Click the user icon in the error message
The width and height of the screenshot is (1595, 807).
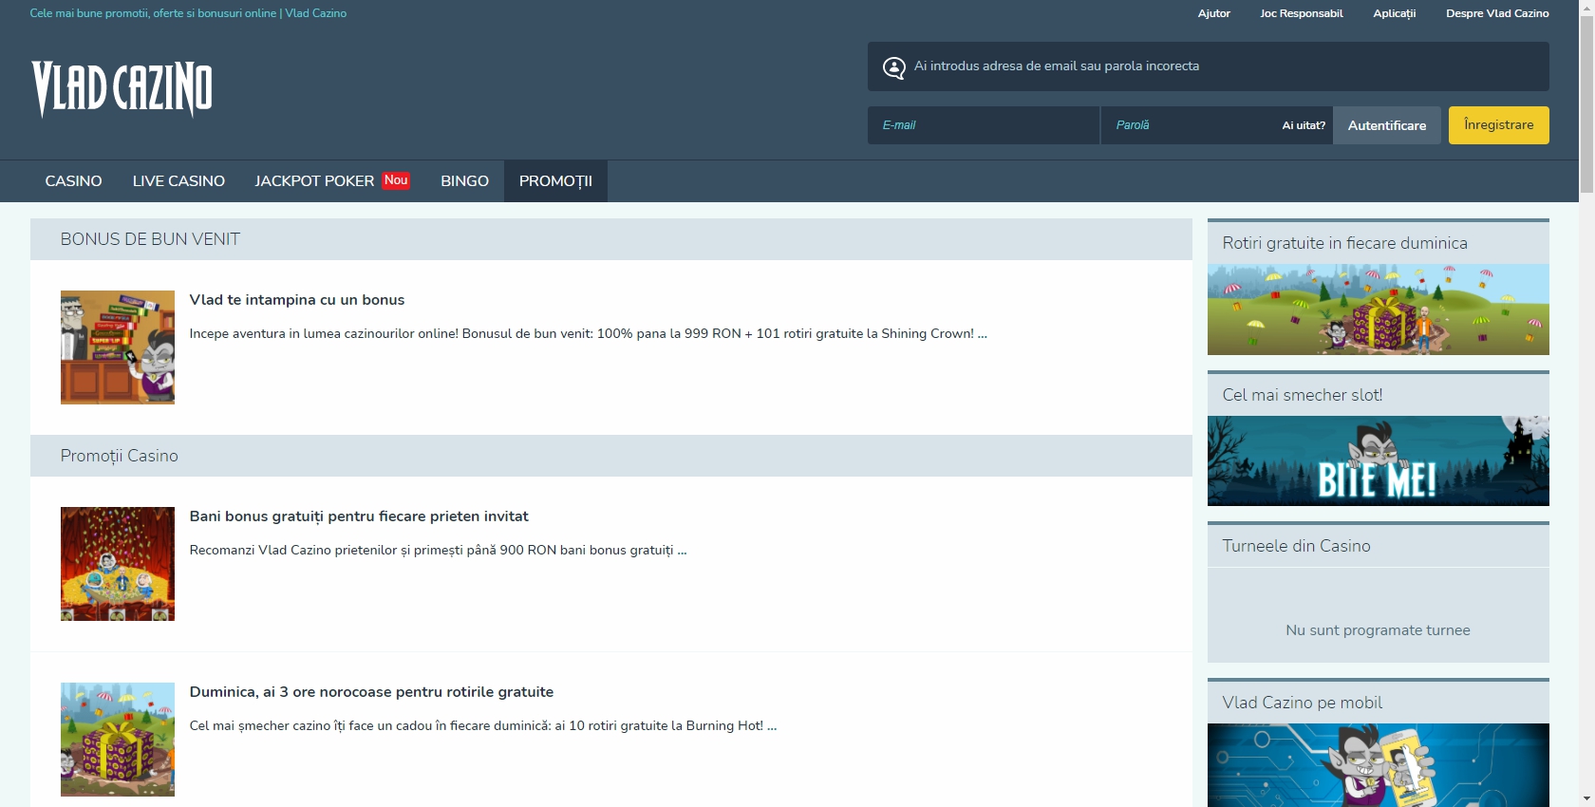[893, 67]
